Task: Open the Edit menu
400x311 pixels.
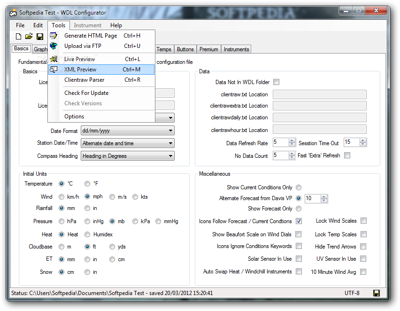Action: click(38, 25)
